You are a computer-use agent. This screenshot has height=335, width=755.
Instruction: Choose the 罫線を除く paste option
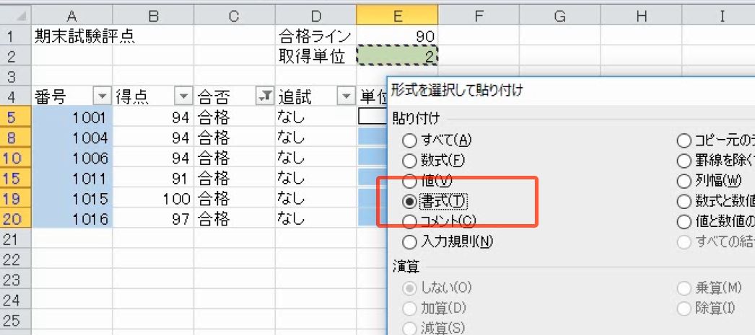684,161
